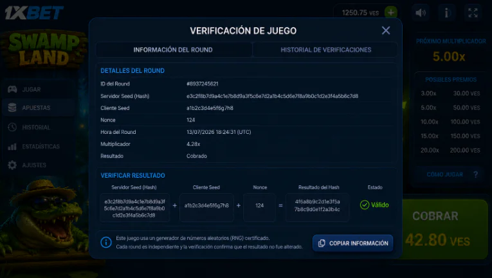This screenshot has width=492, height=278.
Task: Click the green add balance plus icon
Action: pyautogui.click(x=390, y=13)
